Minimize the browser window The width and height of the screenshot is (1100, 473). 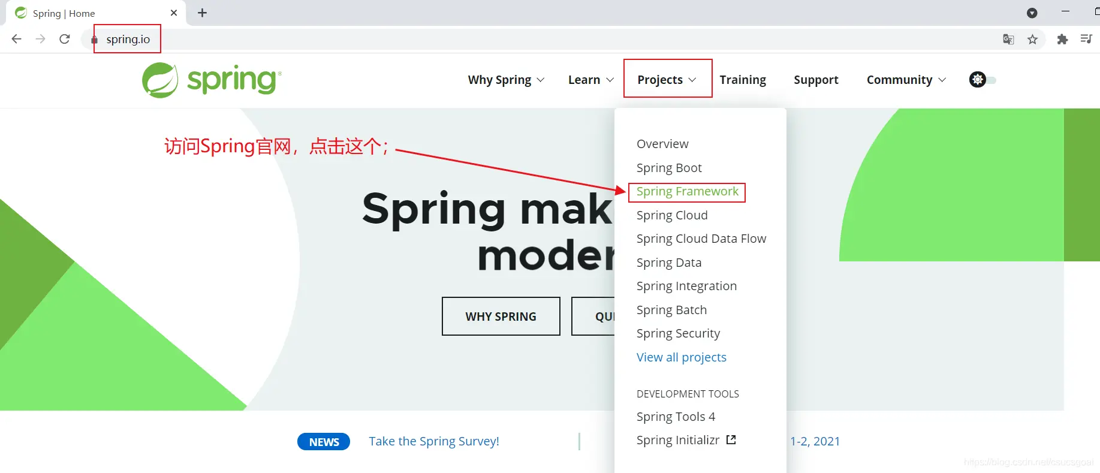pyautogui.click(x=1065, y=12)
